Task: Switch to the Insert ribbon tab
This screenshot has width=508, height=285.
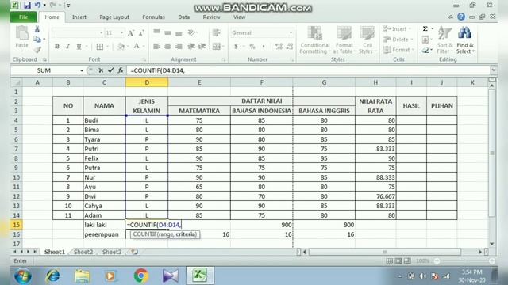Action: (79, 17)
